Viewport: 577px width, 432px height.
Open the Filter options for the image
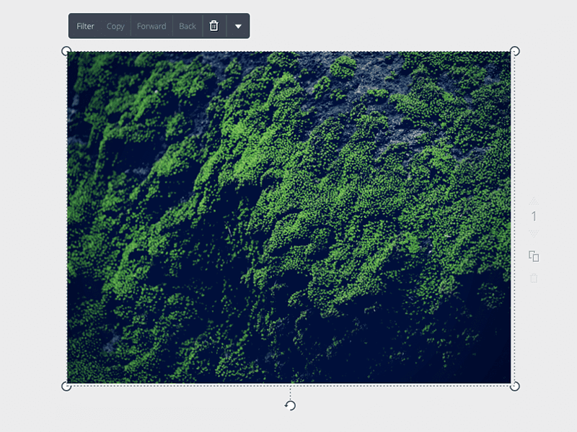click(85, 26)
